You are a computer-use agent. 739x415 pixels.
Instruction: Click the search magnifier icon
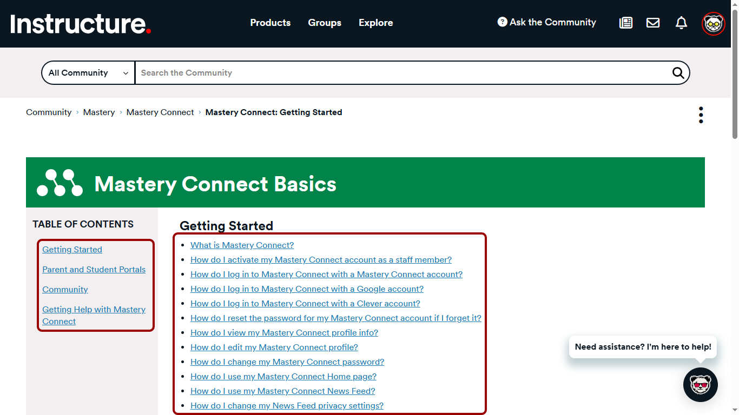point(678,72)
